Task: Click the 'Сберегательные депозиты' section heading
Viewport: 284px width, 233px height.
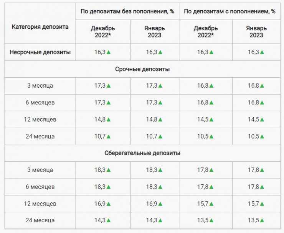Action: [x=142, y=153]
